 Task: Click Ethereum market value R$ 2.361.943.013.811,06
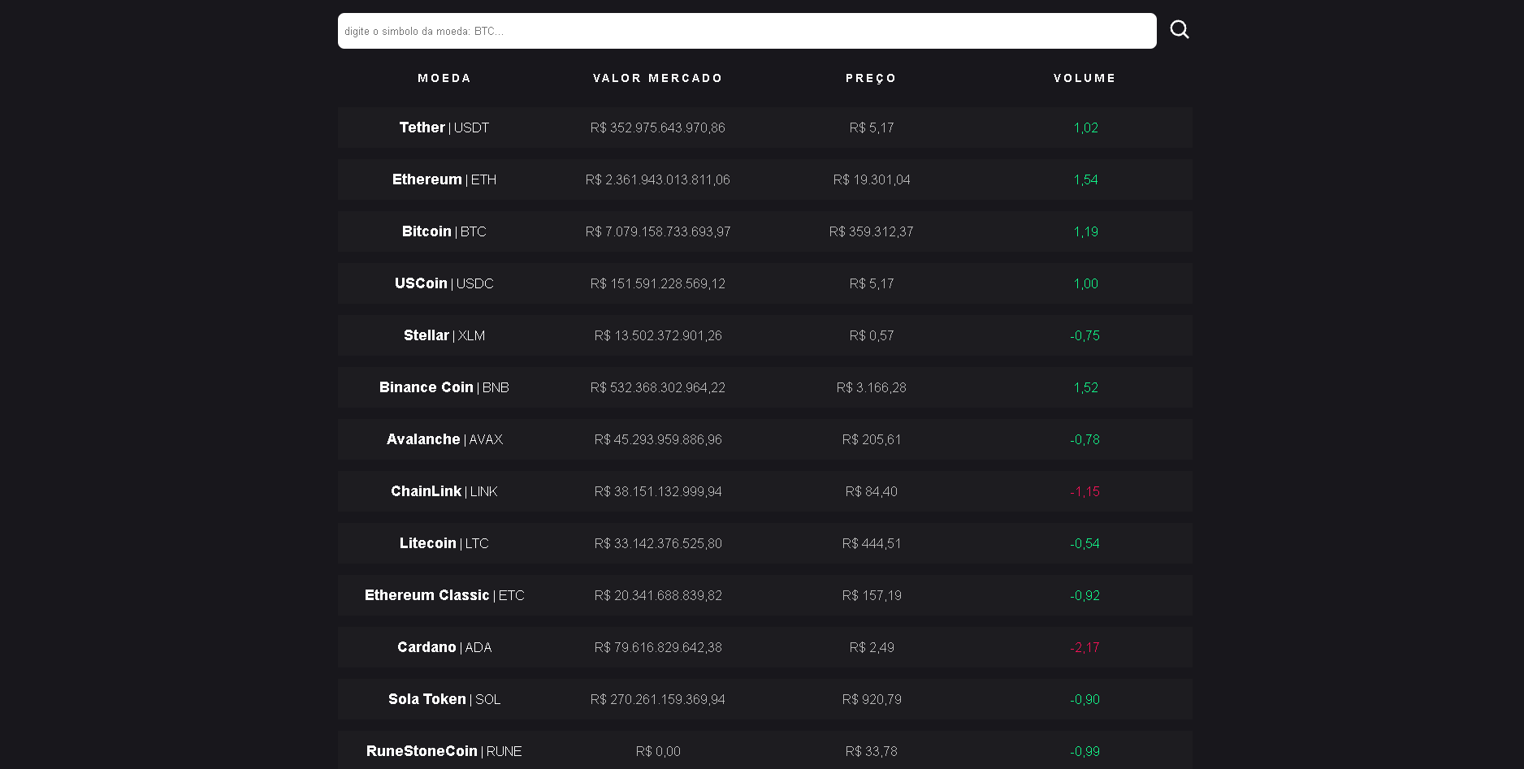pos(658,179)
